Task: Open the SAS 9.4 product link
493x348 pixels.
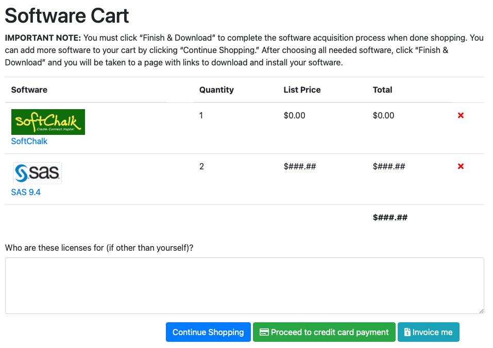Action: pyautogui.click(x=26, y=192)
